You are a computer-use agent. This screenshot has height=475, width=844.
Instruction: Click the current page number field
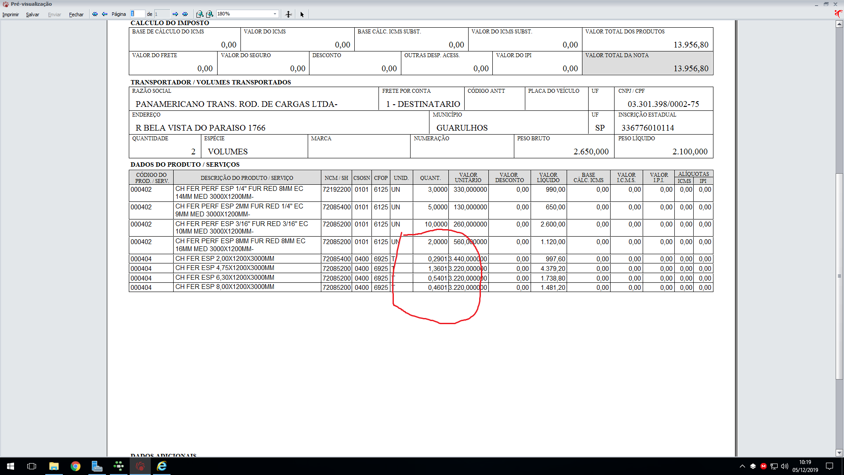click(138, 14)
